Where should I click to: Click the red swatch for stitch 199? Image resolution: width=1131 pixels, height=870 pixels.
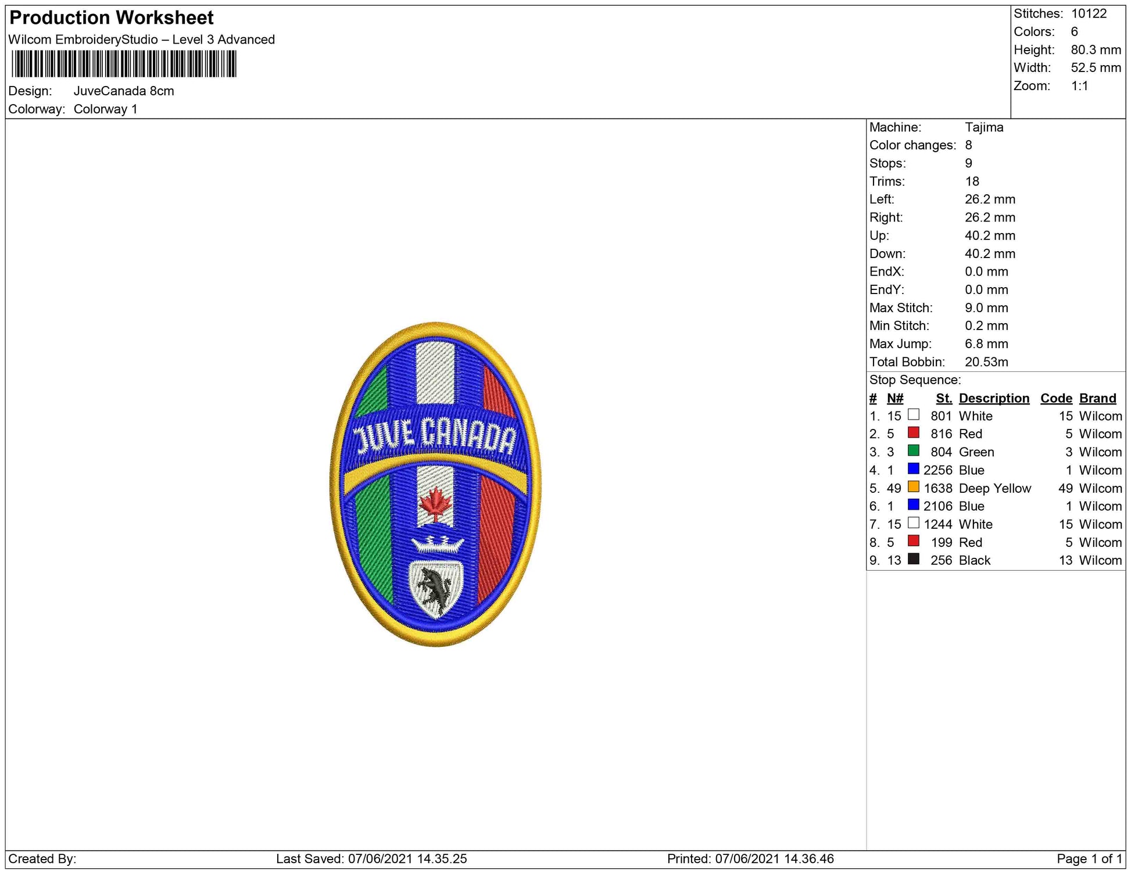pos(914,541)
